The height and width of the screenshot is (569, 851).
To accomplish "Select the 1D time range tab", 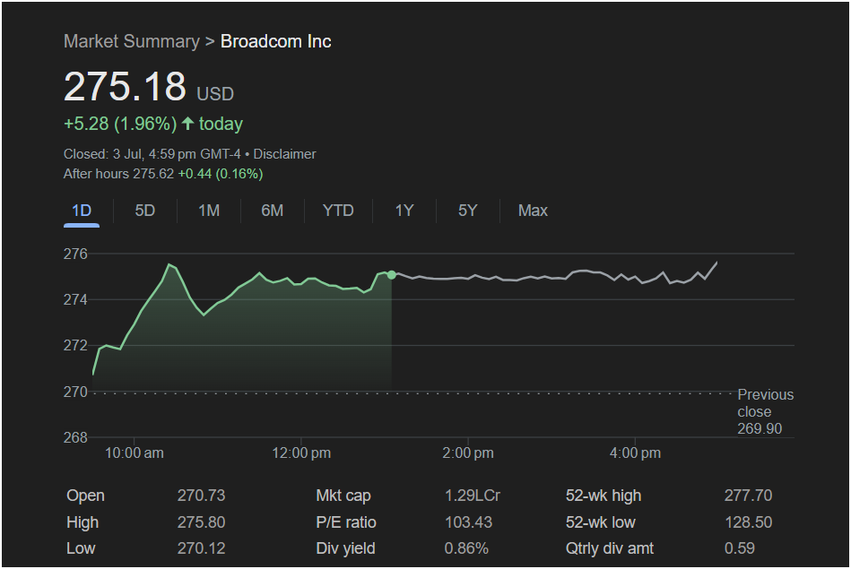I will click(x=82, y=211).
